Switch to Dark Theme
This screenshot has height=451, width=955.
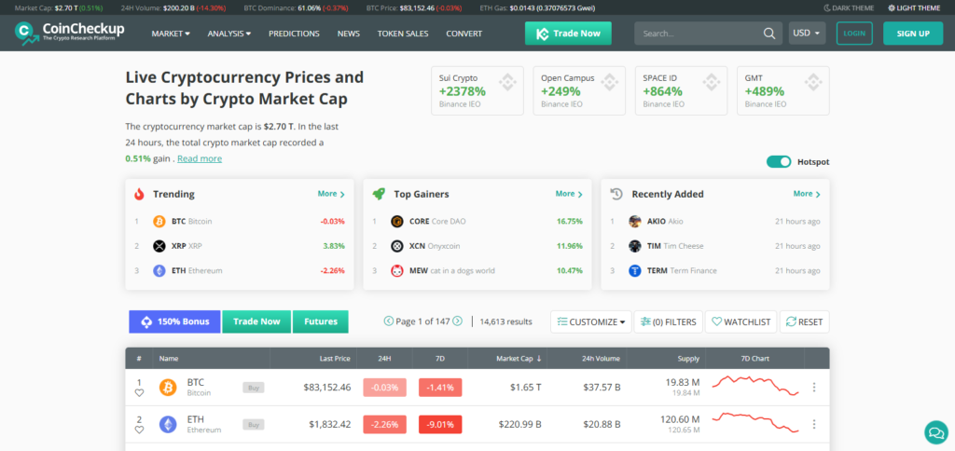point(849,7)
